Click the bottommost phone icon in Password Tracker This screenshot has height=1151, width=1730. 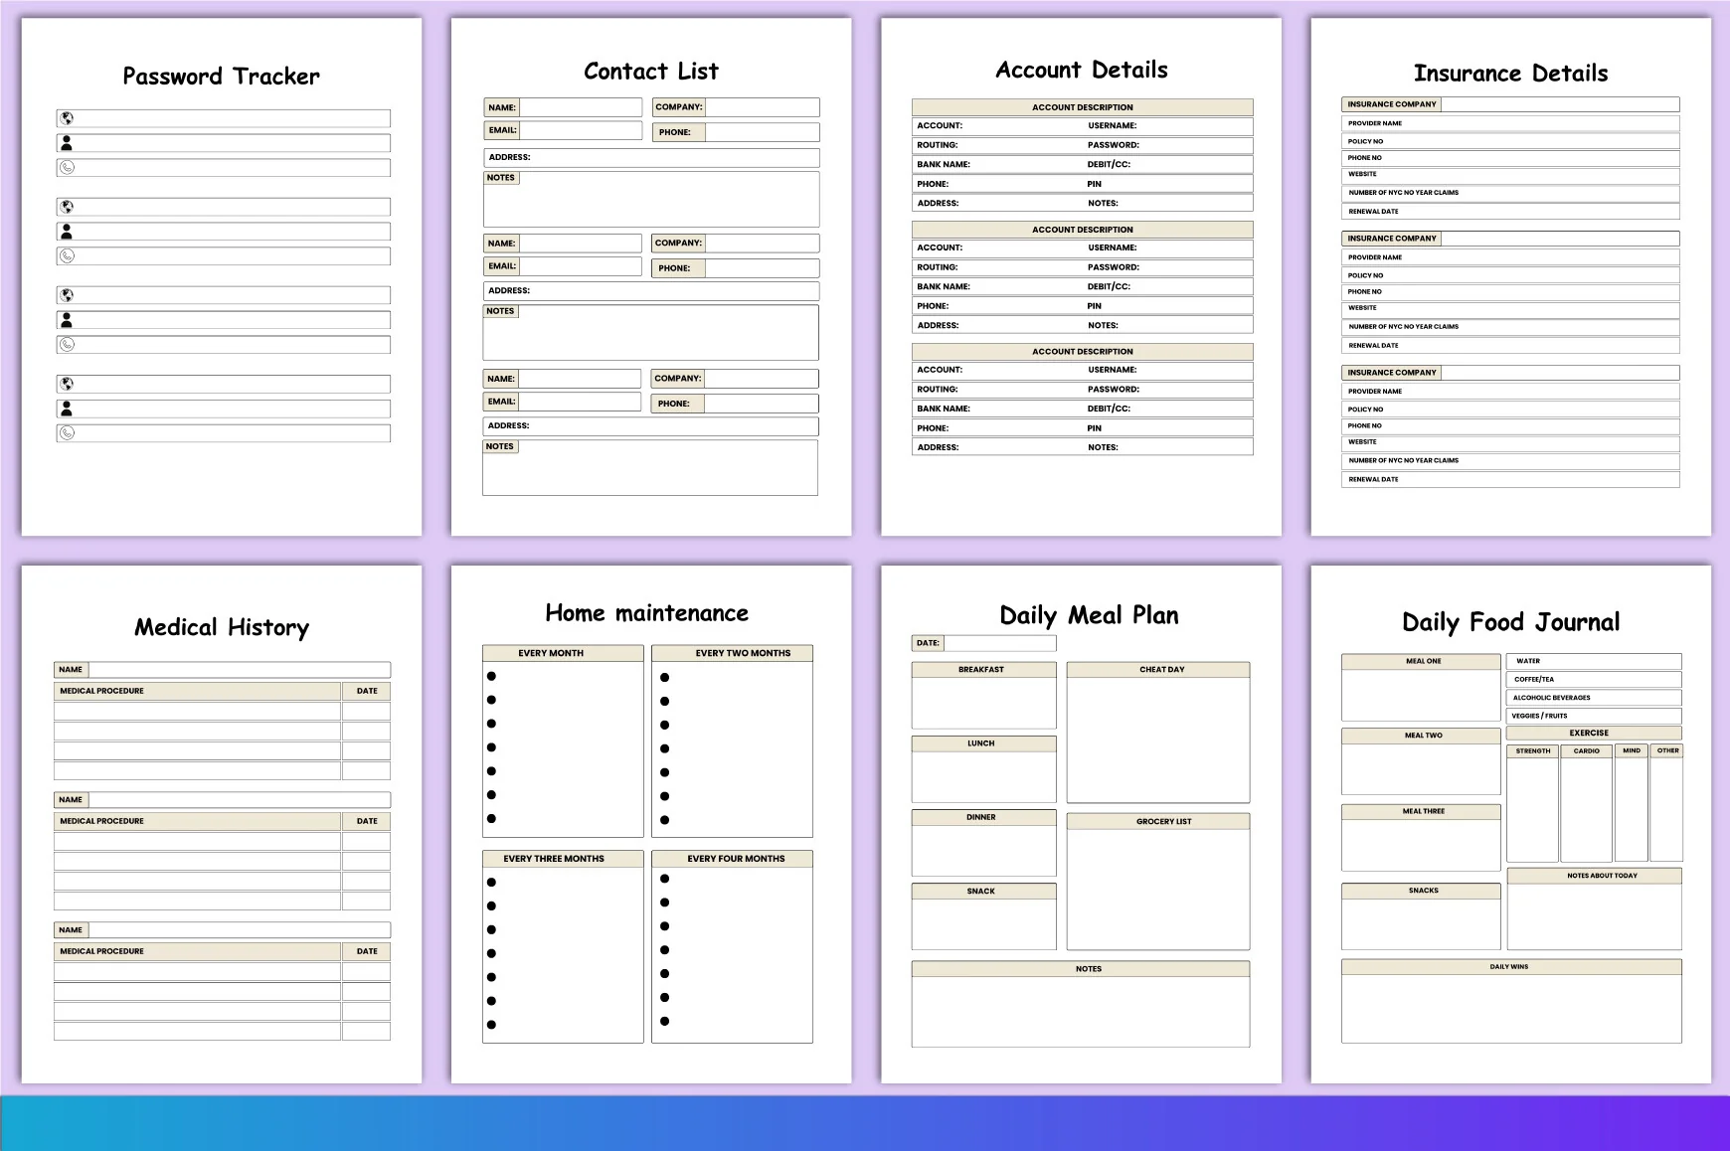click(x=67, y=433)
